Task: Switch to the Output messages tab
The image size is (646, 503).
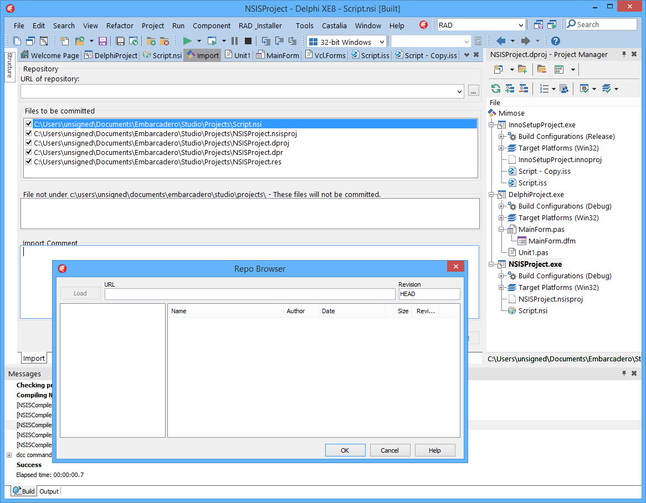Action: (x=49, y=491)
